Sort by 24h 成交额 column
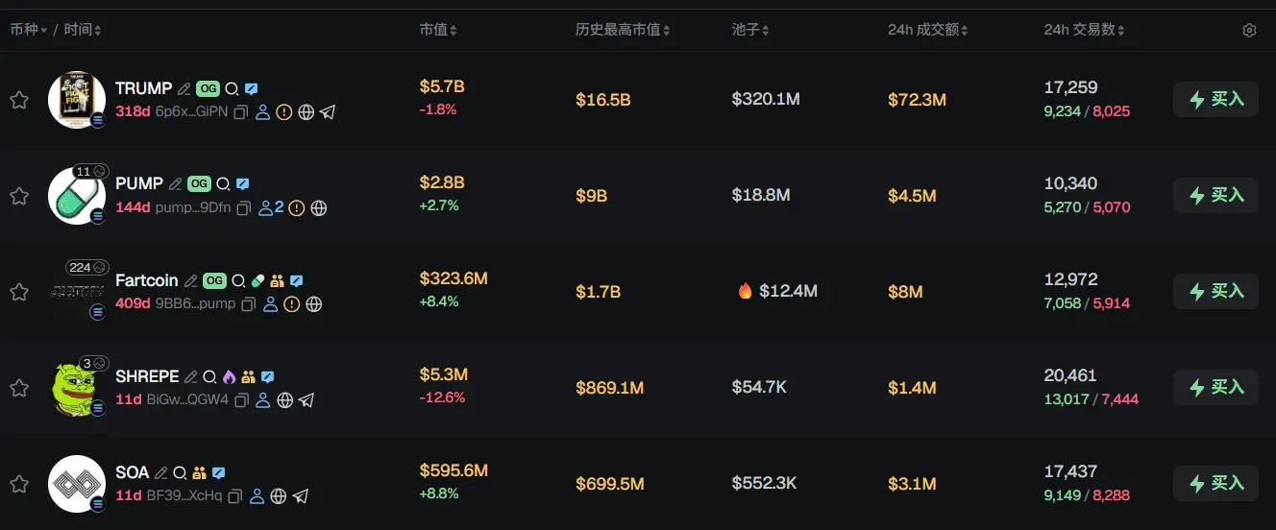Screen dimensions: 1276x530 click(x=927, y=30)
